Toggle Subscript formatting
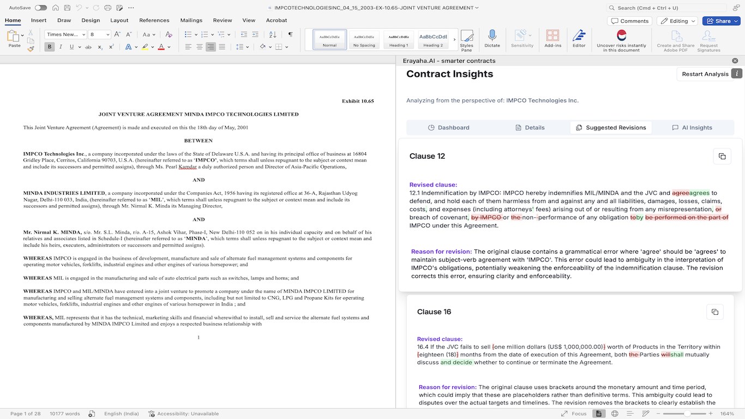The image size is (745, 419). coord(100,47)
